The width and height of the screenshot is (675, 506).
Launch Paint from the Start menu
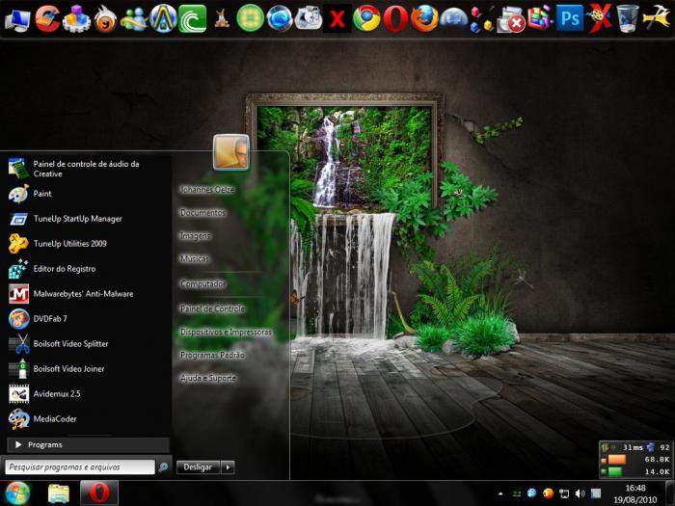point(86,194)
